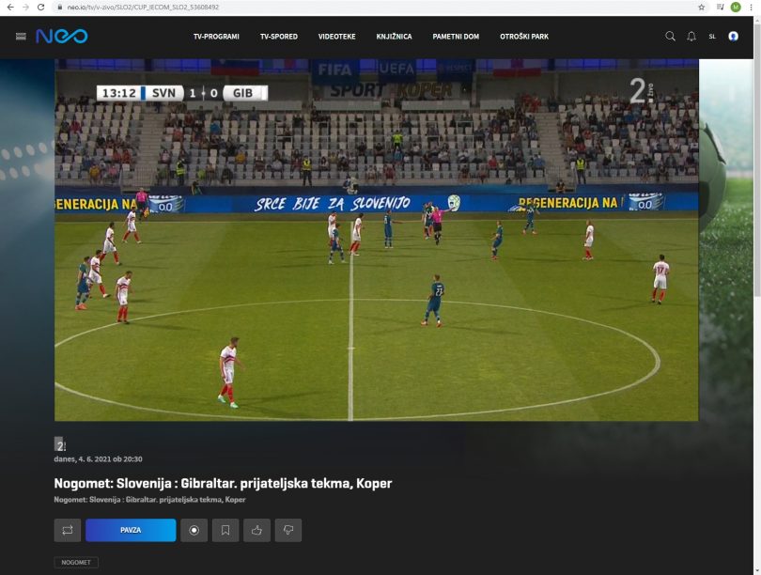Open site info padlock in address bar
Screen dimensions: 761x575
[x=59, y=7]
